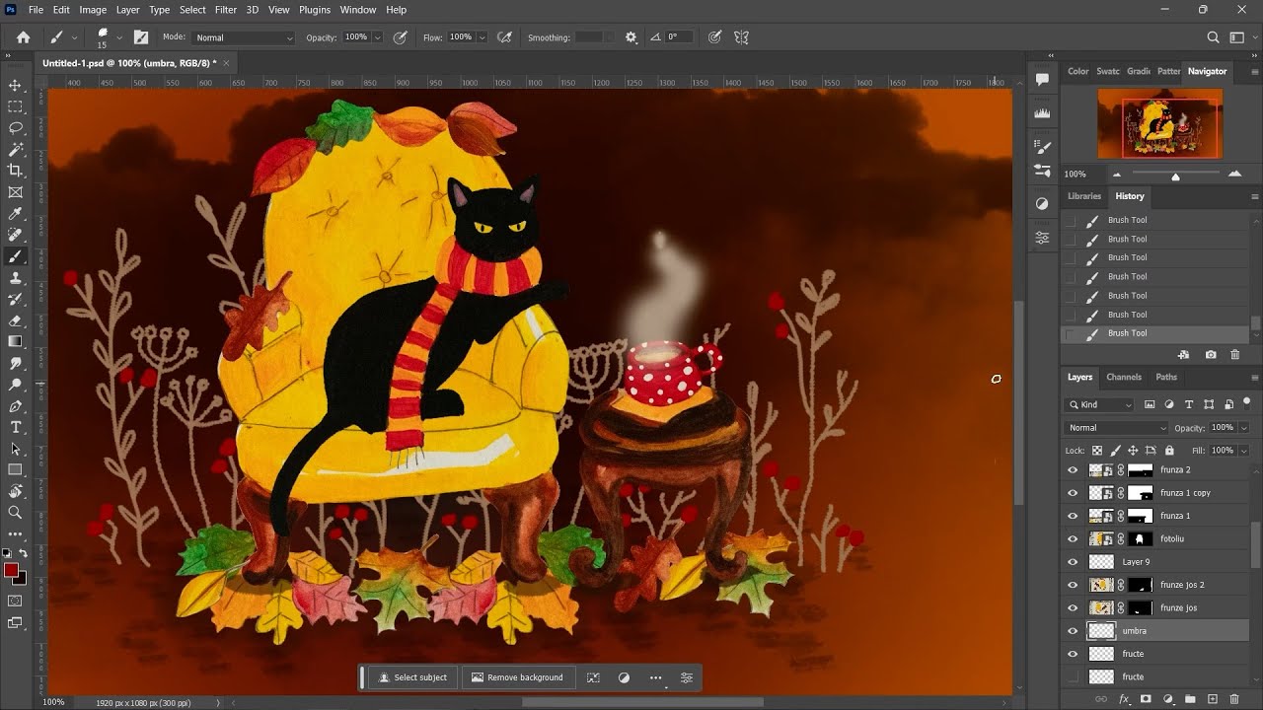The height and width of the screenshot is (710, 1263).
Task: Open brush settings panel toggle icon
Action: point(141,37)
